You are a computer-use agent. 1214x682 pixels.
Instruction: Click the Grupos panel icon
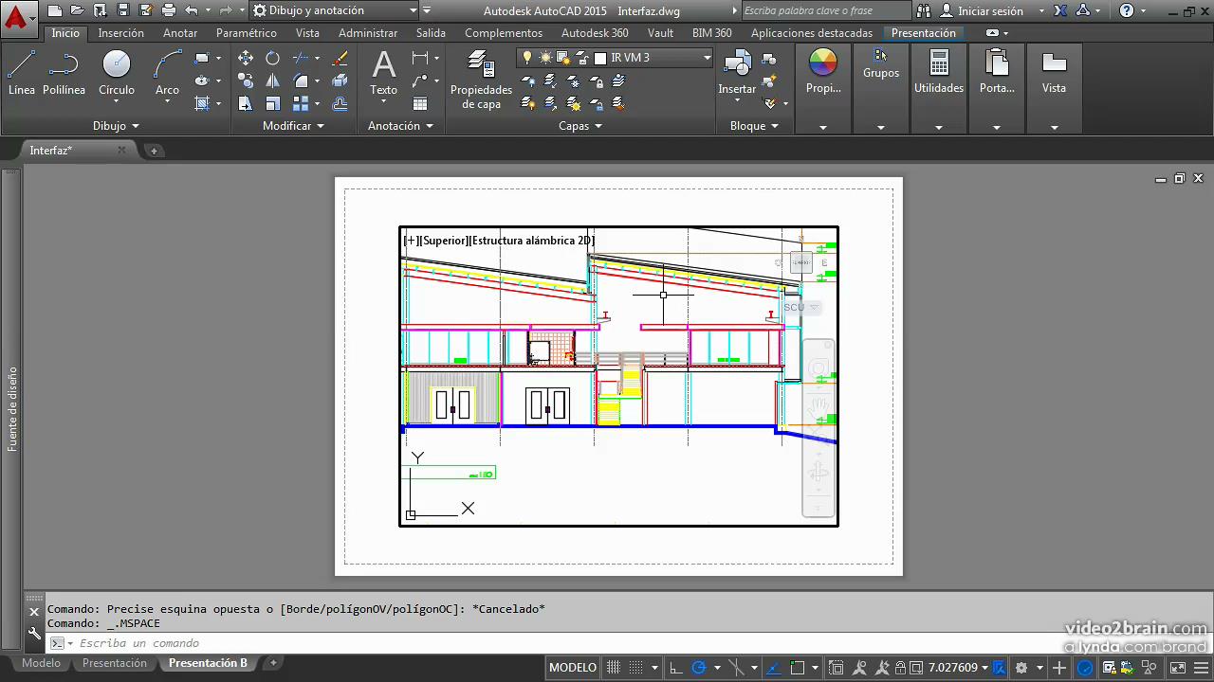tap(881, 64)
